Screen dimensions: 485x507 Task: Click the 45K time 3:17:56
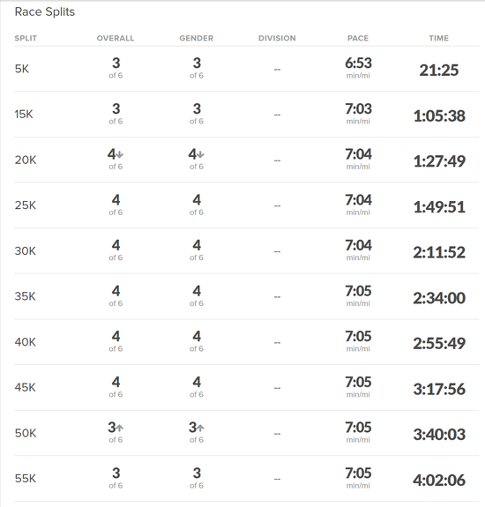point(439,389)
